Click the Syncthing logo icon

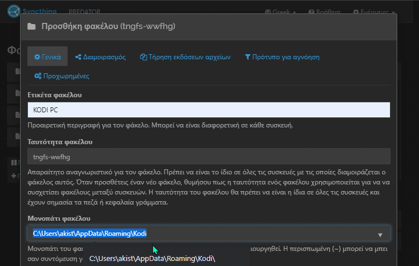pos(13,11)
